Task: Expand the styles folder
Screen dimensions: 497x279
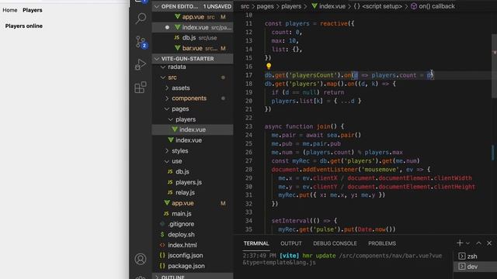Action: (193, 151)
